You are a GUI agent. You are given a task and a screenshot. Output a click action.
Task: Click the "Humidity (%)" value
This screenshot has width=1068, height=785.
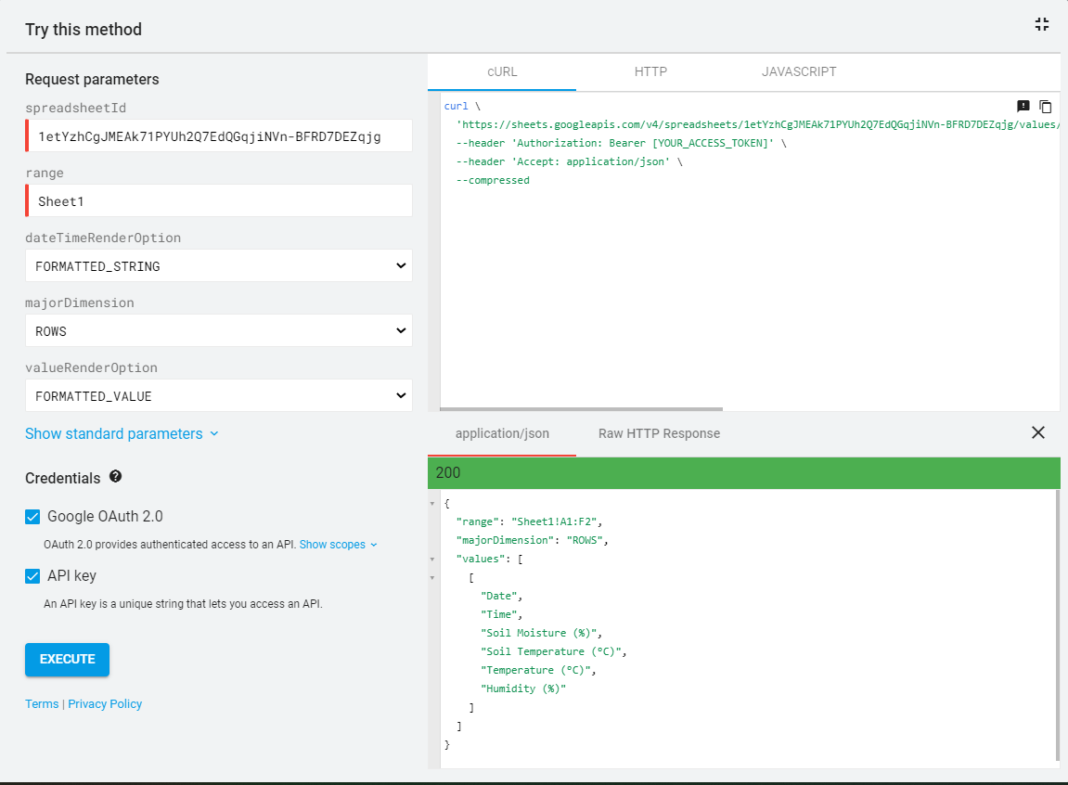pyautogui.click(x=523, y=689)
